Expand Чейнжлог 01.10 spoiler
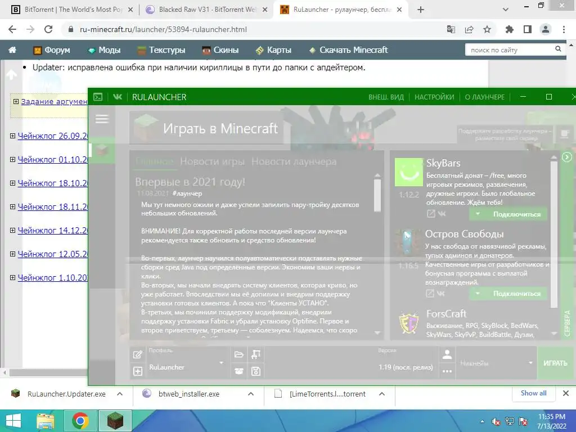This screenshot has width=576, height=432. (x=12, y=159)
